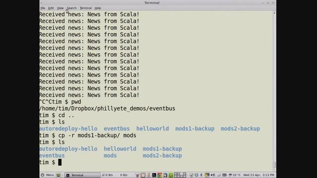Open the Edit menu
This screenshot has width=317, height=178.
point(51,8)
